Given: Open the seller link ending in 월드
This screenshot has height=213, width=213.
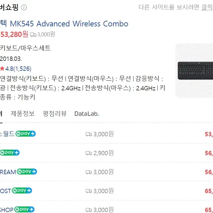Looking at the screenshot, I should coord(7,134).
